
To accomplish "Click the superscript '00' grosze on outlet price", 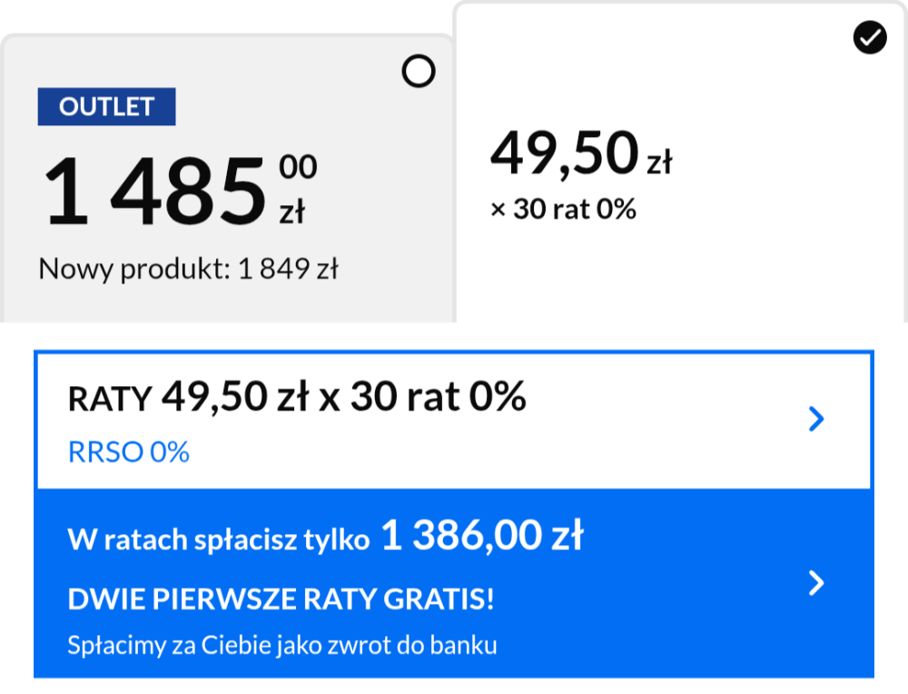I will [298, 167].
